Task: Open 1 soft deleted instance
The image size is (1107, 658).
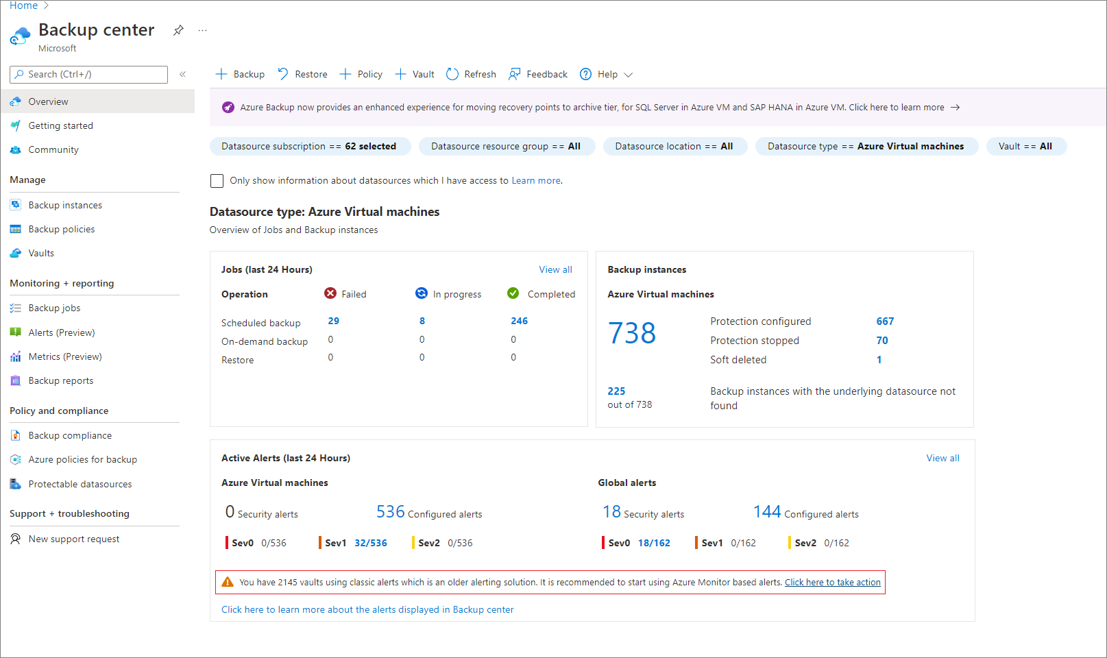Action: 879,360
